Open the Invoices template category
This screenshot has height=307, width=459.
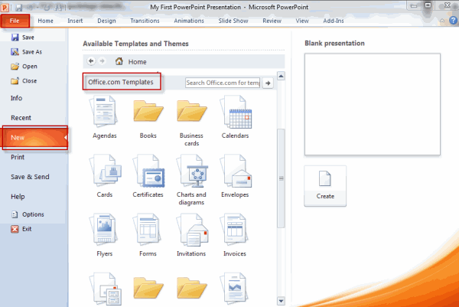(x=236, y=236)
